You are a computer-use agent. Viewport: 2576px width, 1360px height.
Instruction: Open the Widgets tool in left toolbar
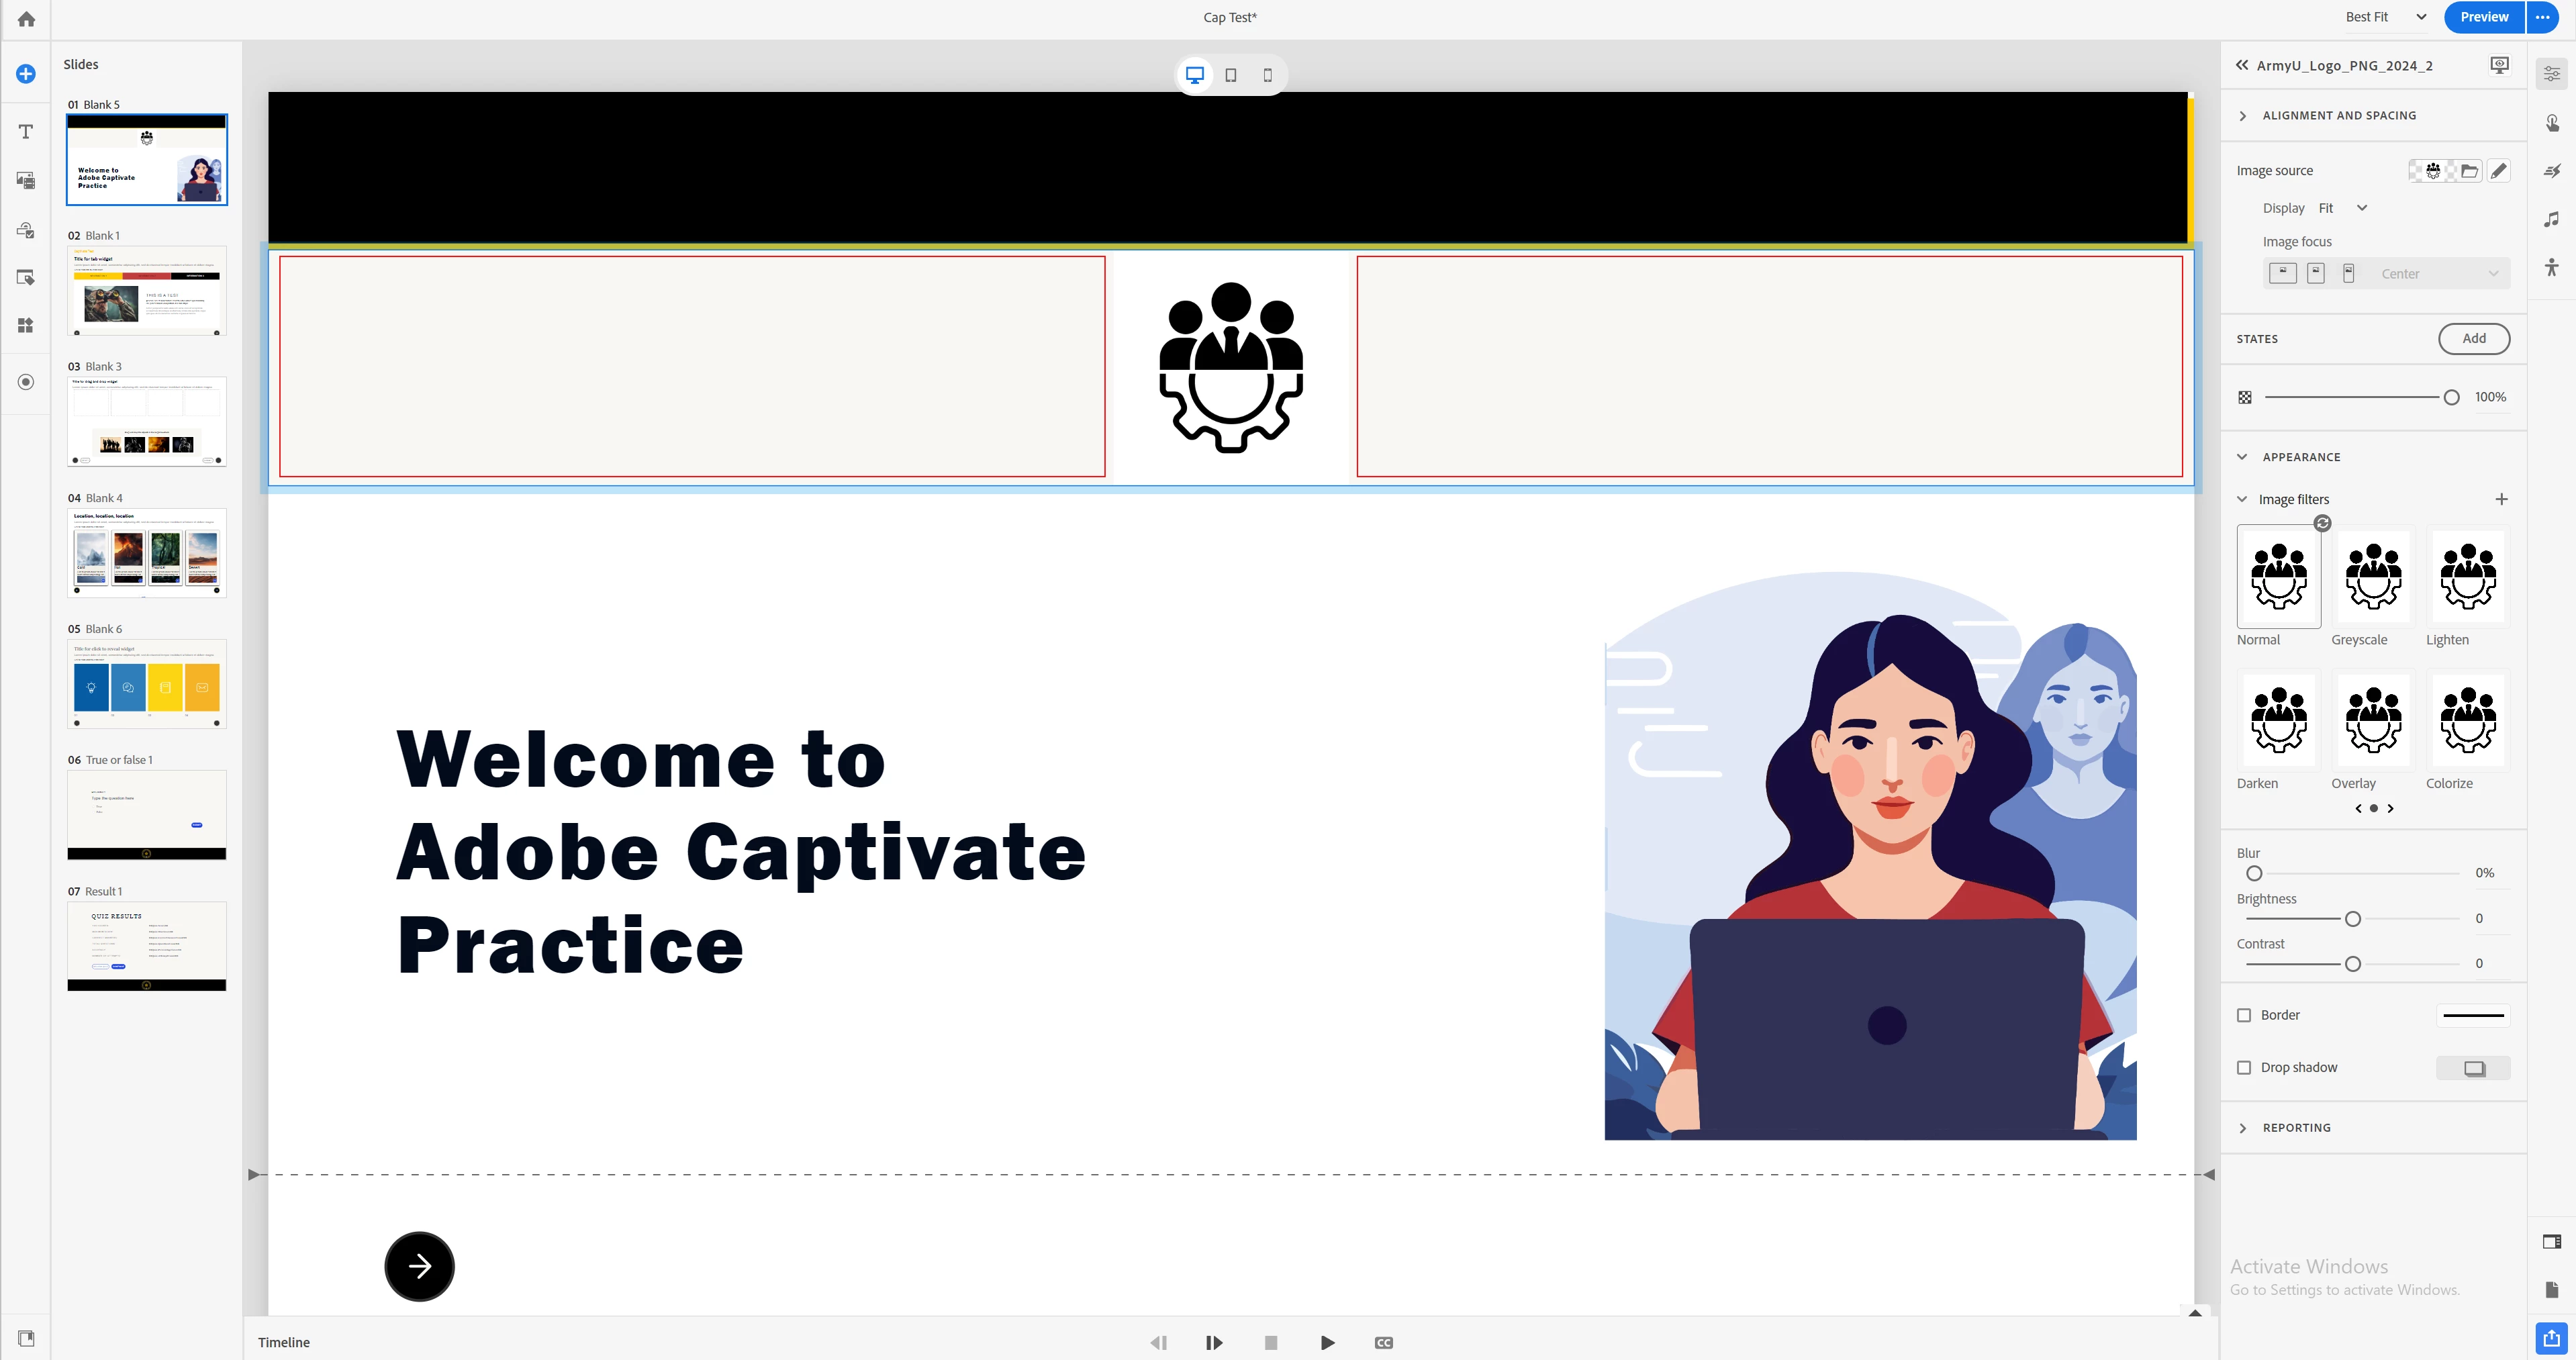click(x=26, y=326)
